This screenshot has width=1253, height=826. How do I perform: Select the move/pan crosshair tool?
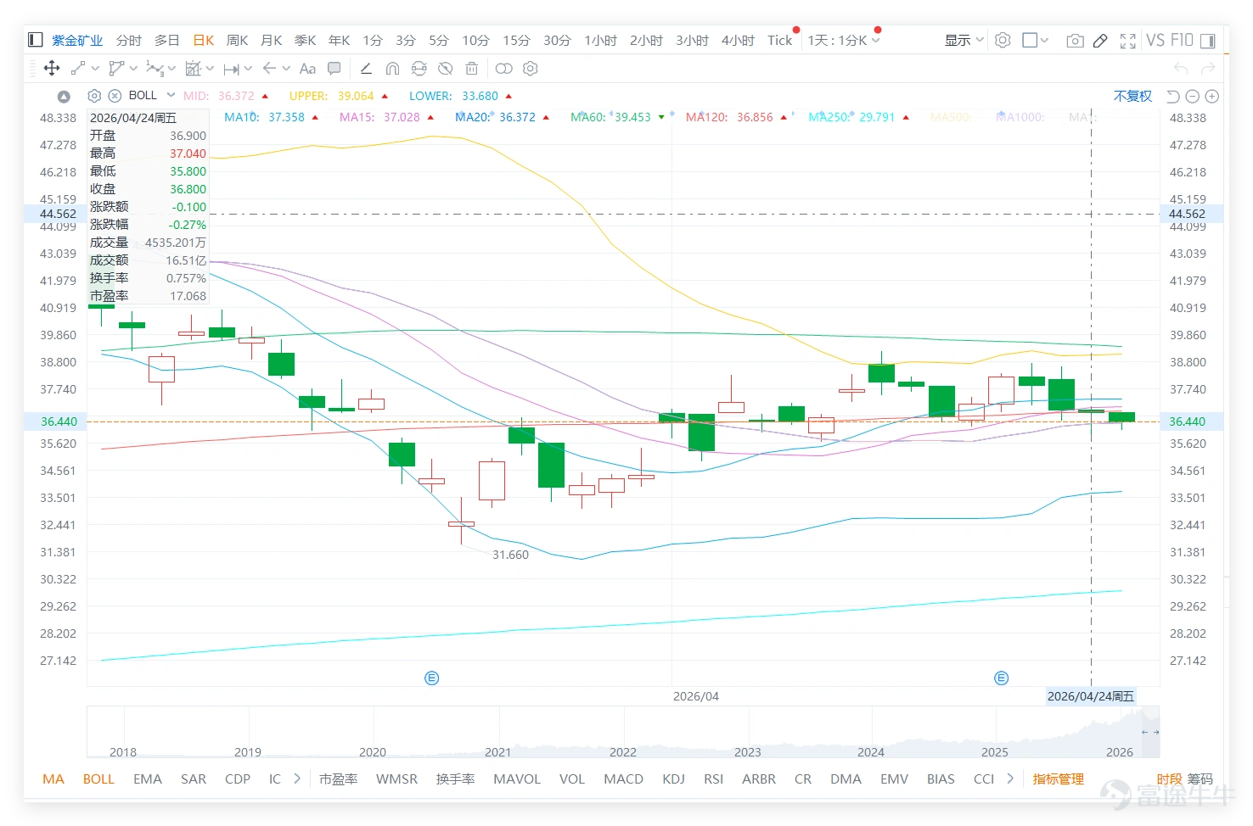coord(52,69)
